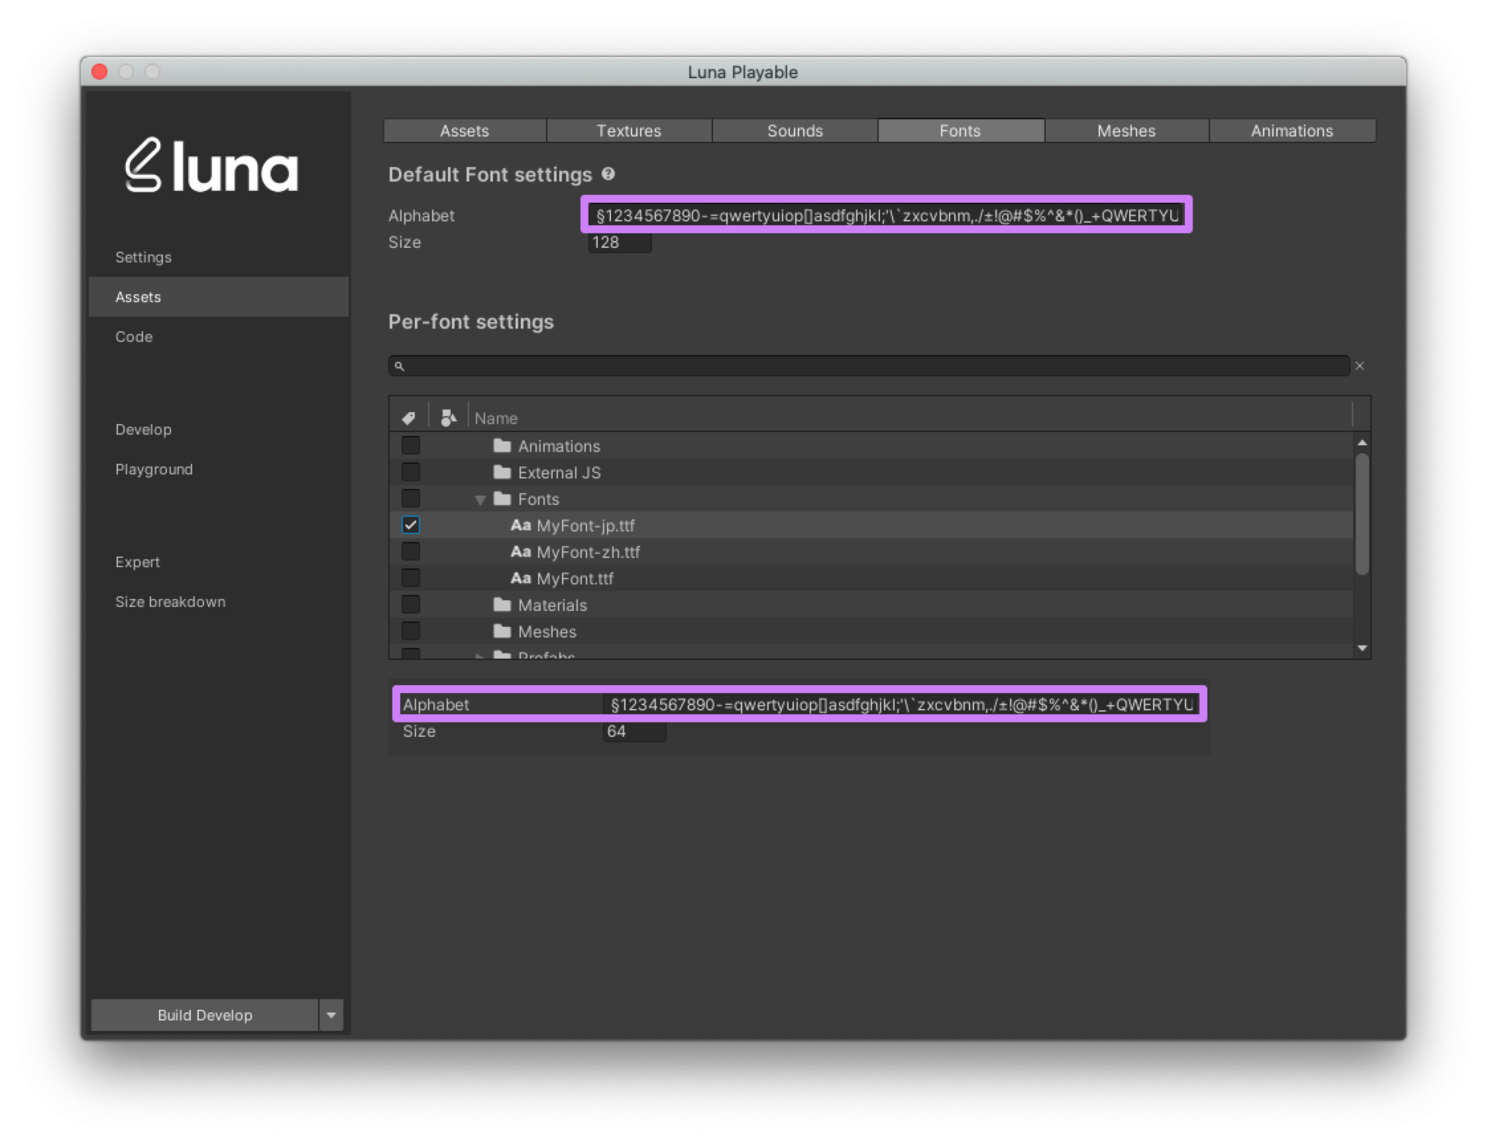Check the Fonts folder checkbox
The image size is (1487, 1145).
click(411, 498)
